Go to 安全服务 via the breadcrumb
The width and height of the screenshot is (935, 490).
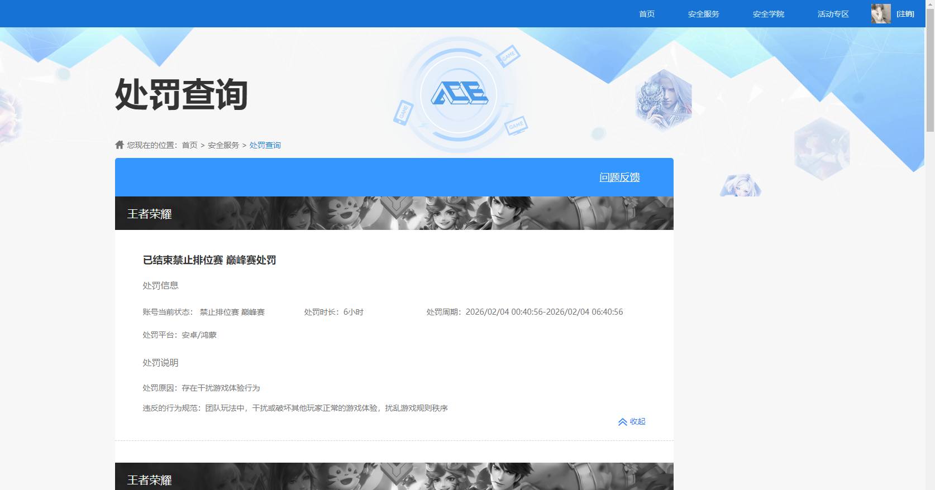click(x=223, y=145)
